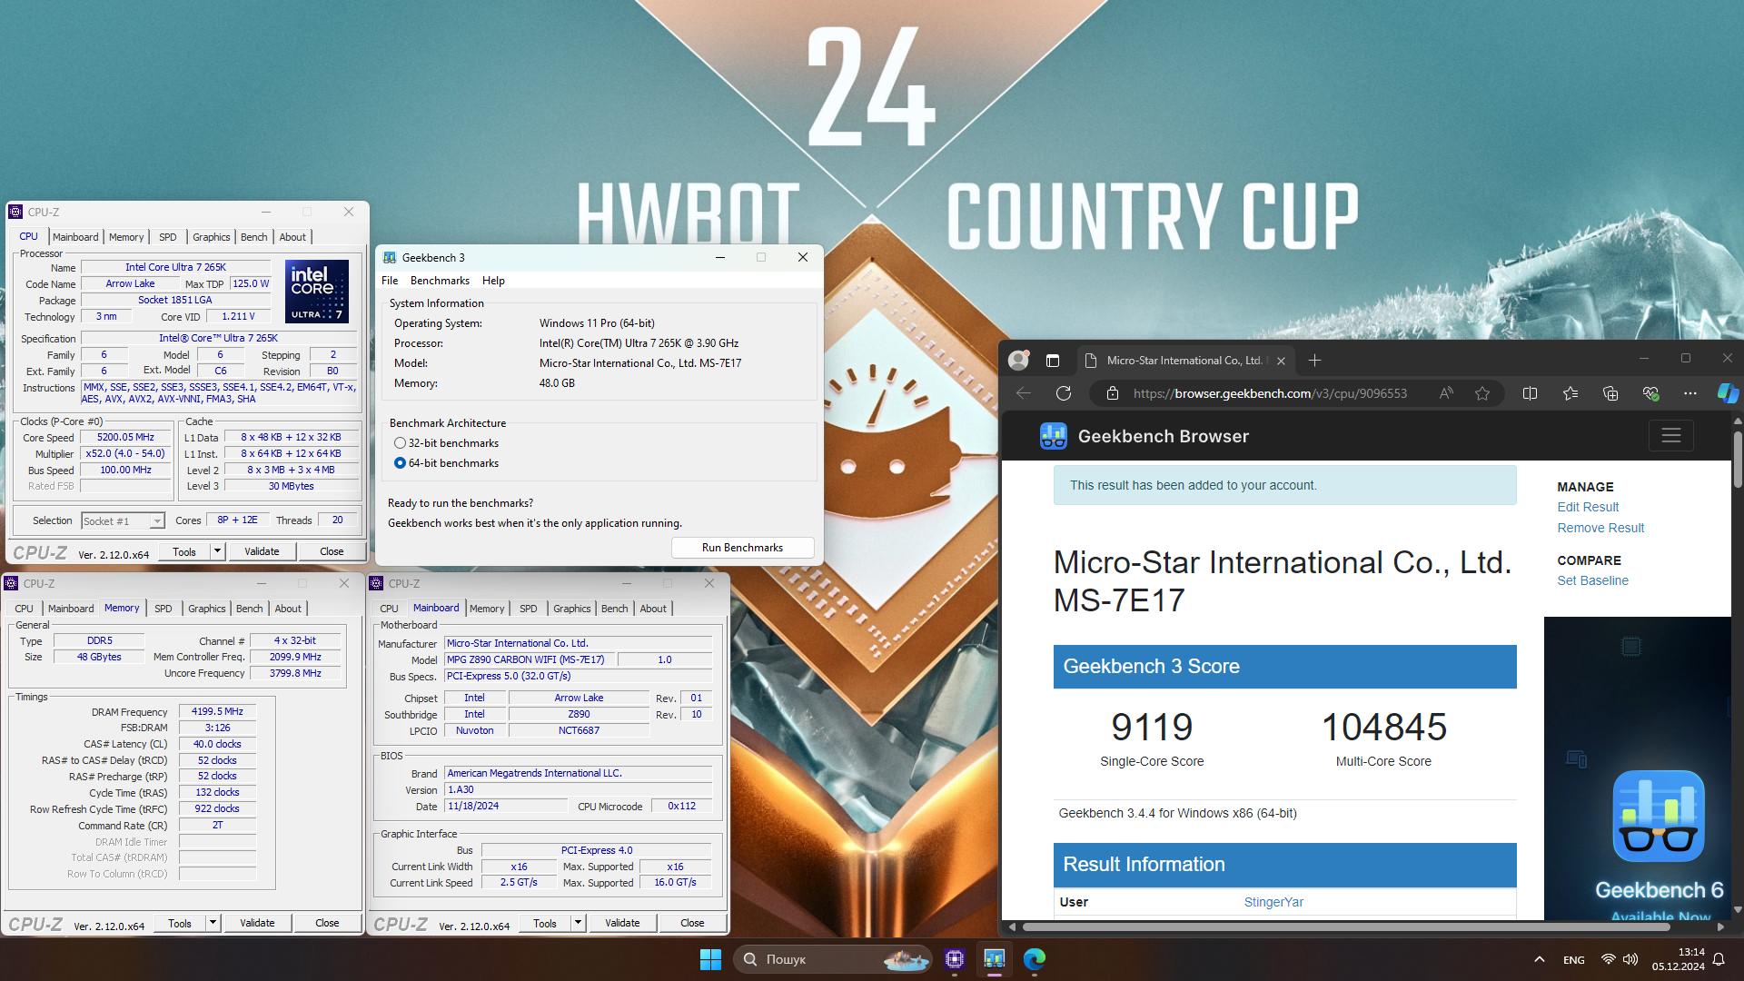Add page to favorites star icon
The width and height of the screenshot is (1744, 981).
click(1482, 393)
